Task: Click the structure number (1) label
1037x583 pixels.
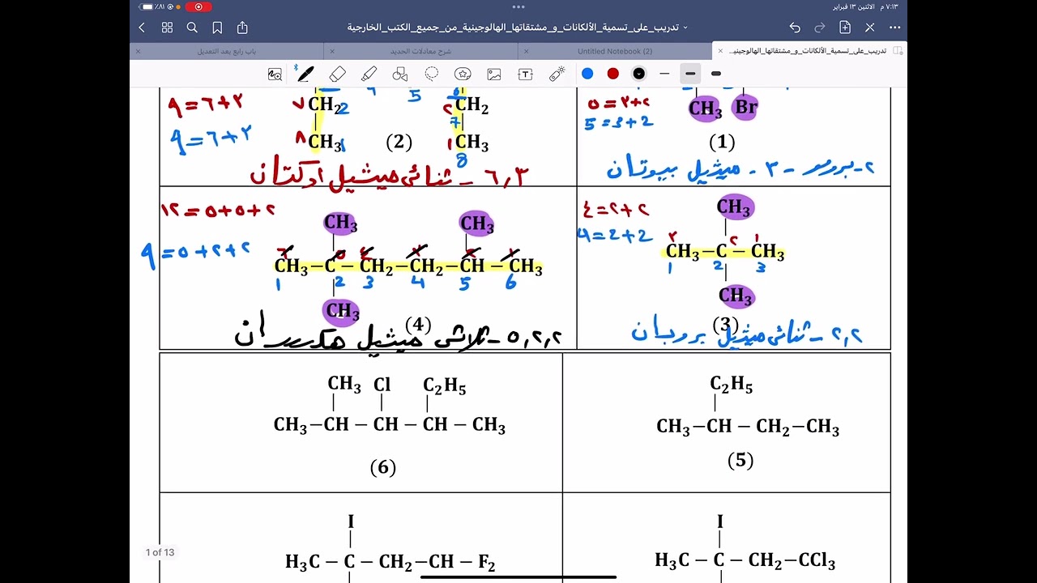Action: click(x=722, y=143)
